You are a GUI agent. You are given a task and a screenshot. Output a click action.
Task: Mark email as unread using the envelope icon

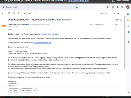pyautogui.click(x=25, y=13)
